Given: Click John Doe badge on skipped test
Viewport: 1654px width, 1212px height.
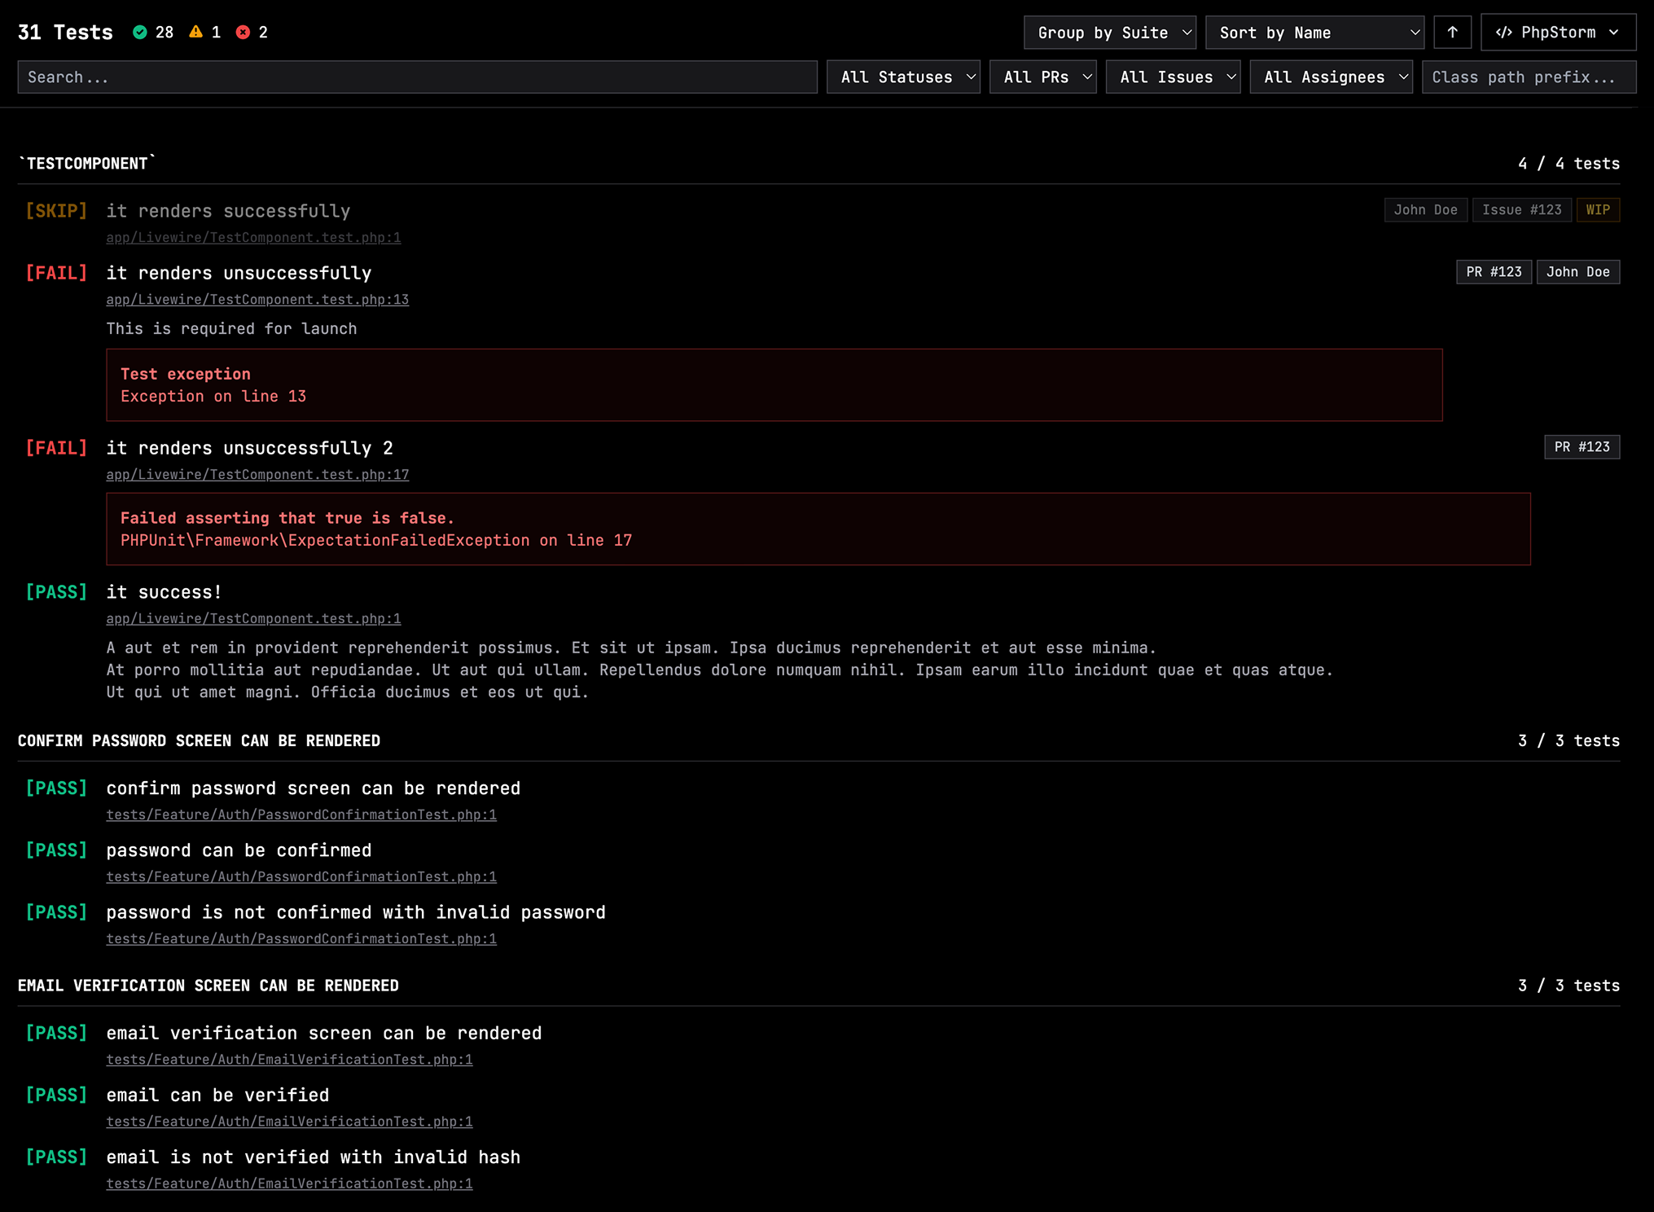Looking at the screenshot, I should click(1425, 210).
